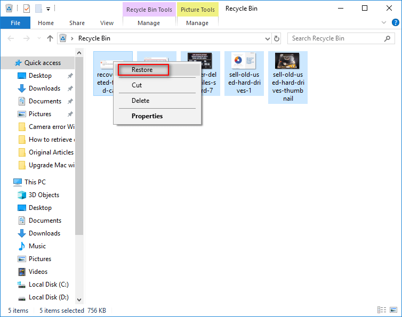
Task: Click the pin icon beside Downloads
Action: [70, 88]
